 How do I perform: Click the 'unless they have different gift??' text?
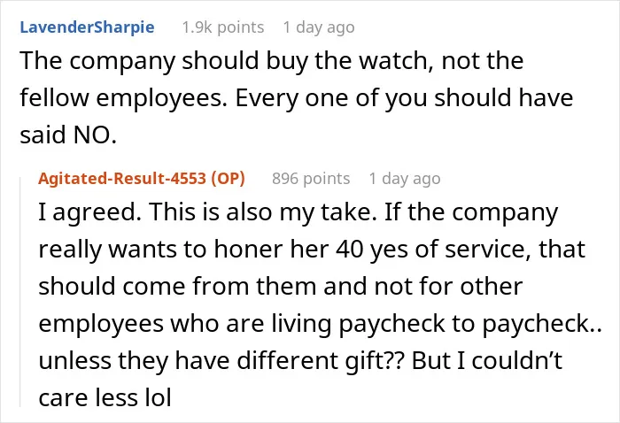click(221, 360)
